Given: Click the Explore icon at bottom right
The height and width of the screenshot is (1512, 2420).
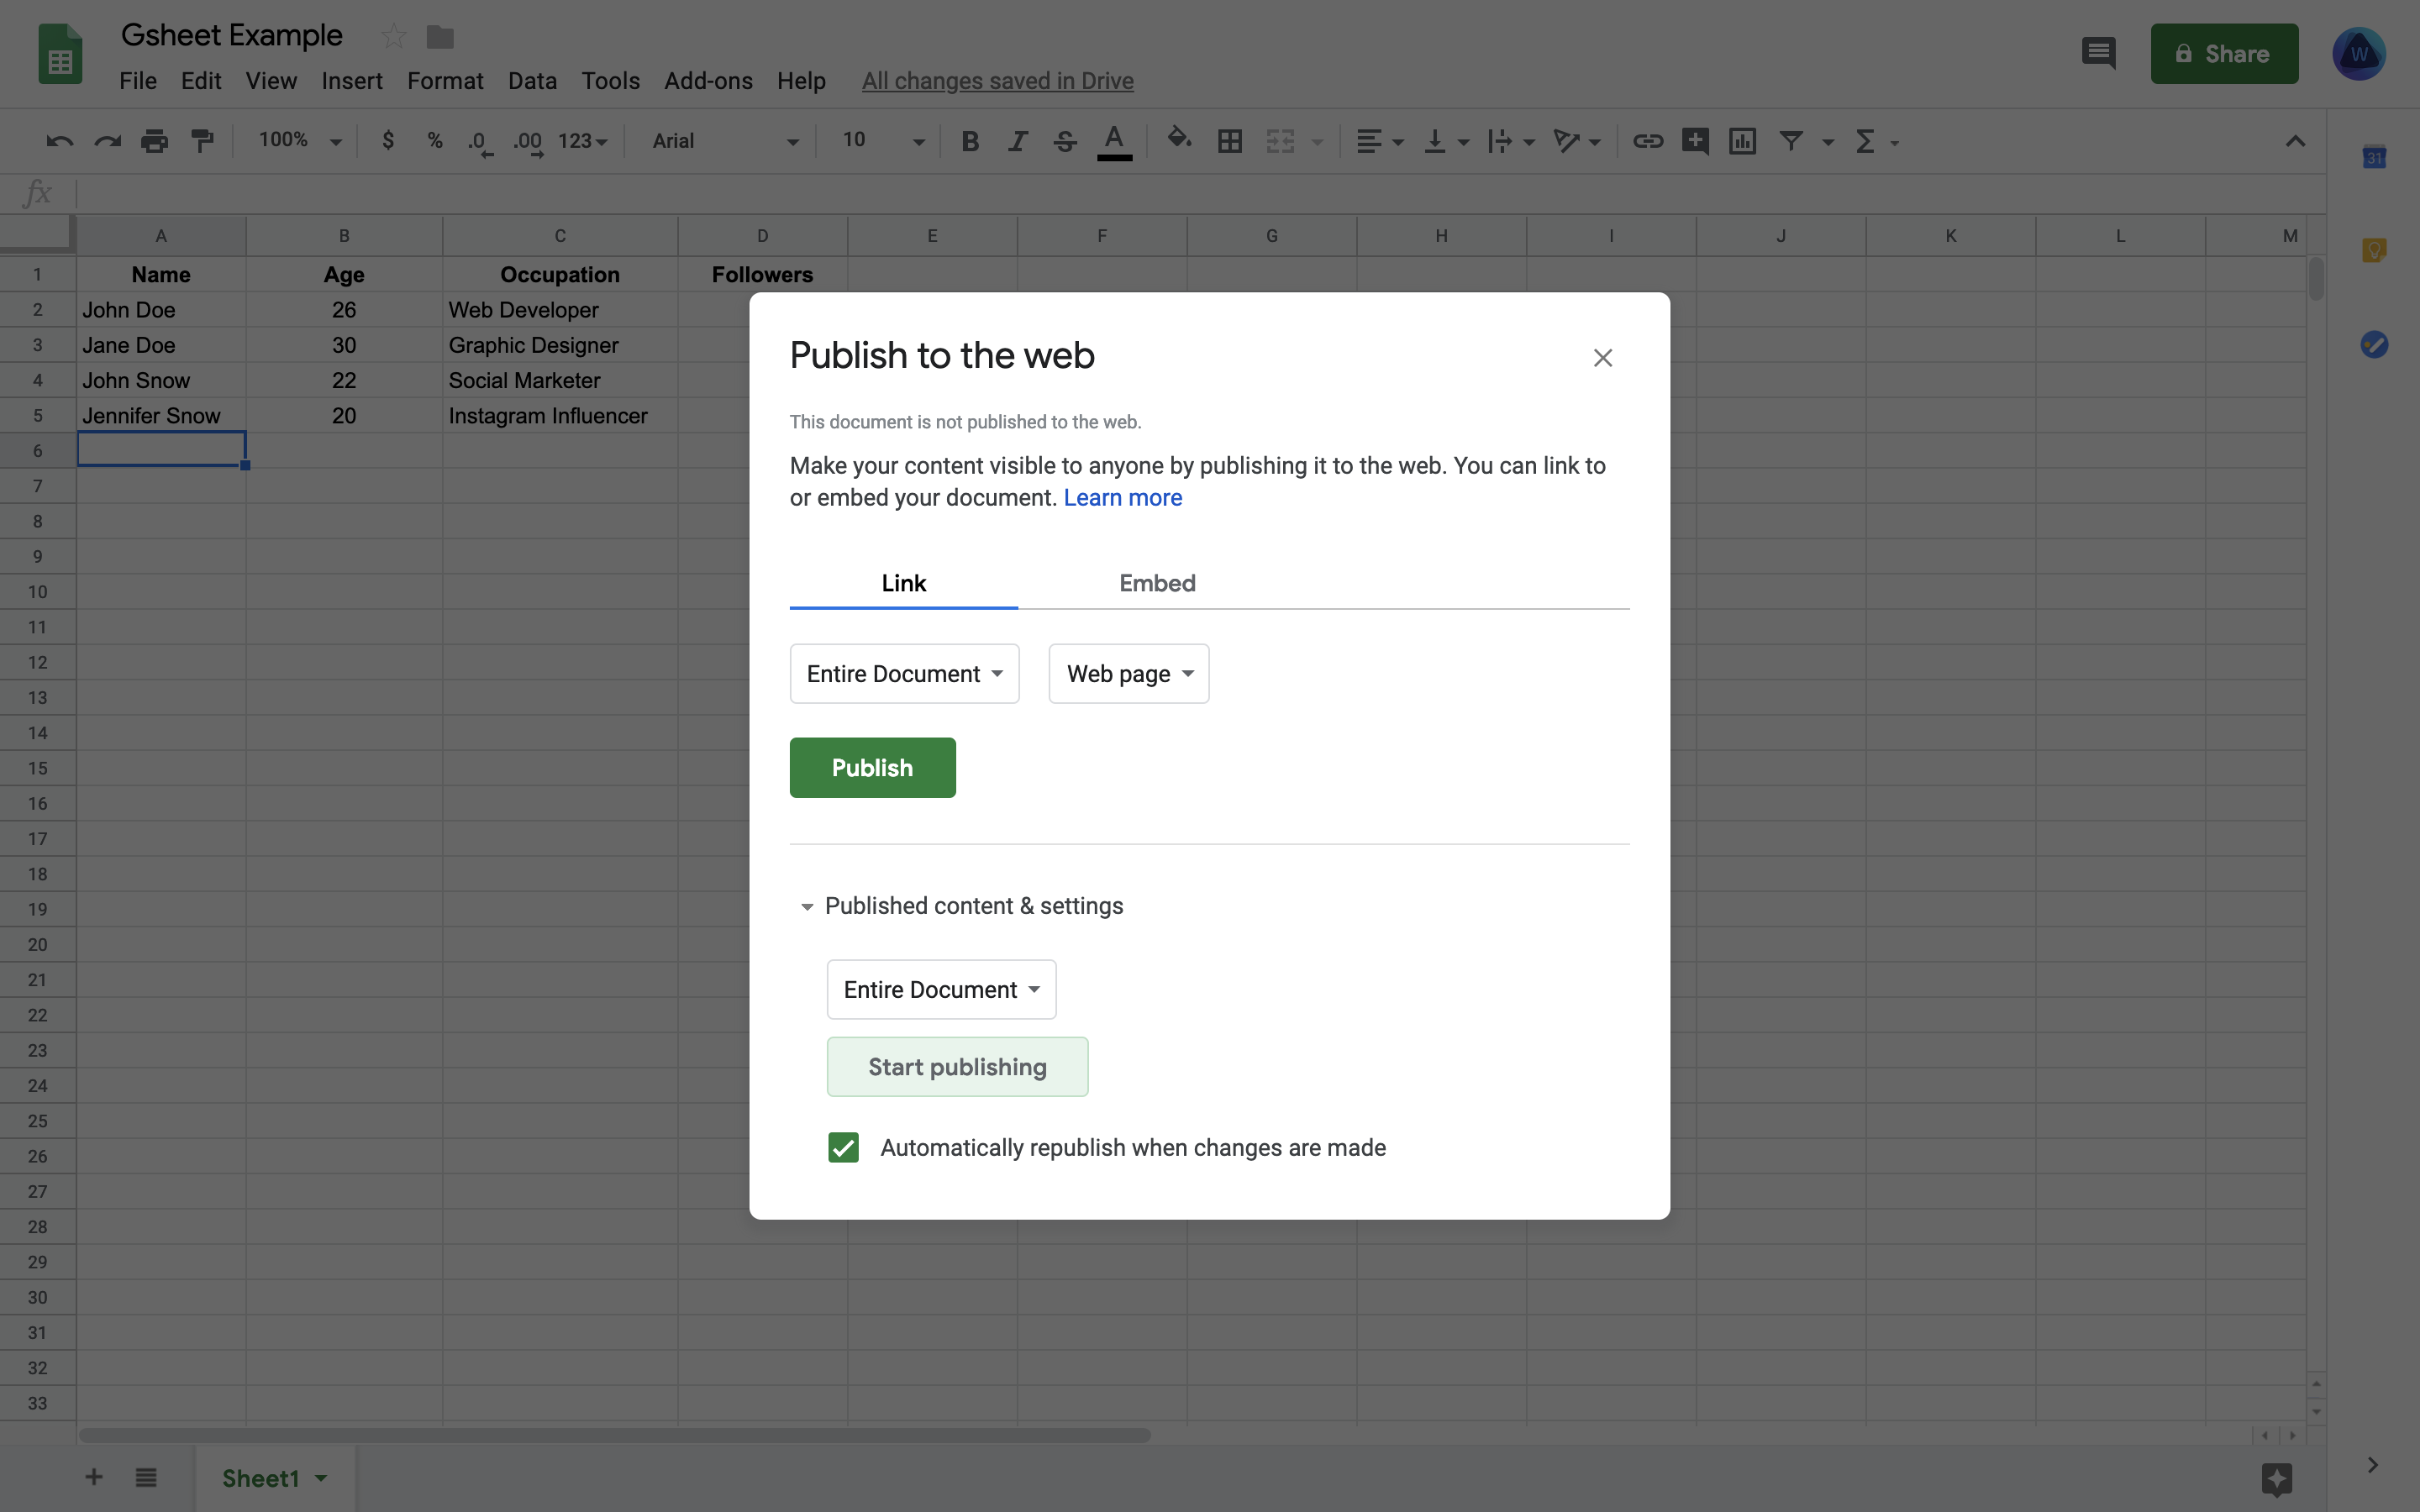Looking at the screenshot, I should pos(2277,1478).
